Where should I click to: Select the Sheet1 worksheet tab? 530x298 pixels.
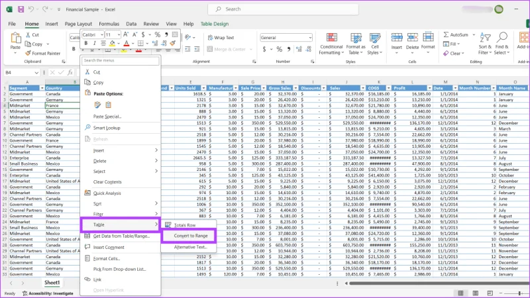(x=52, y=283)
